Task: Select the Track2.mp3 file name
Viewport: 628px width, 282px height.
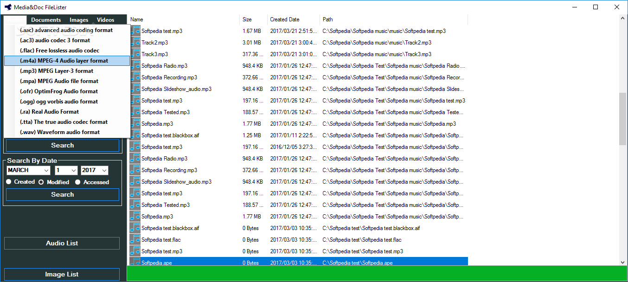Action: (x=154, y=43)
